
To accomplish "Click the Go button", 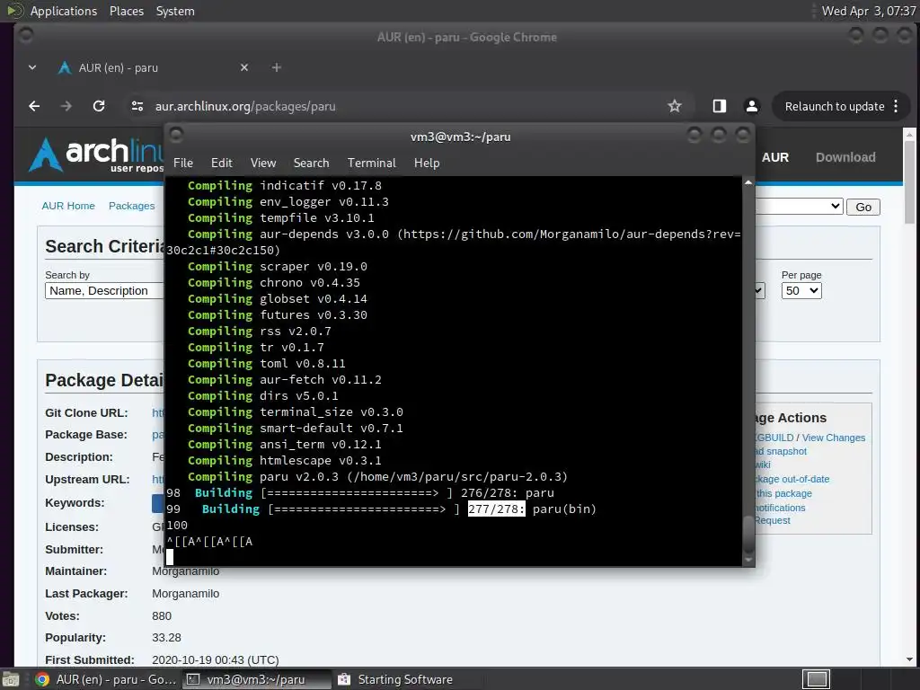I will tap(863, 207).
